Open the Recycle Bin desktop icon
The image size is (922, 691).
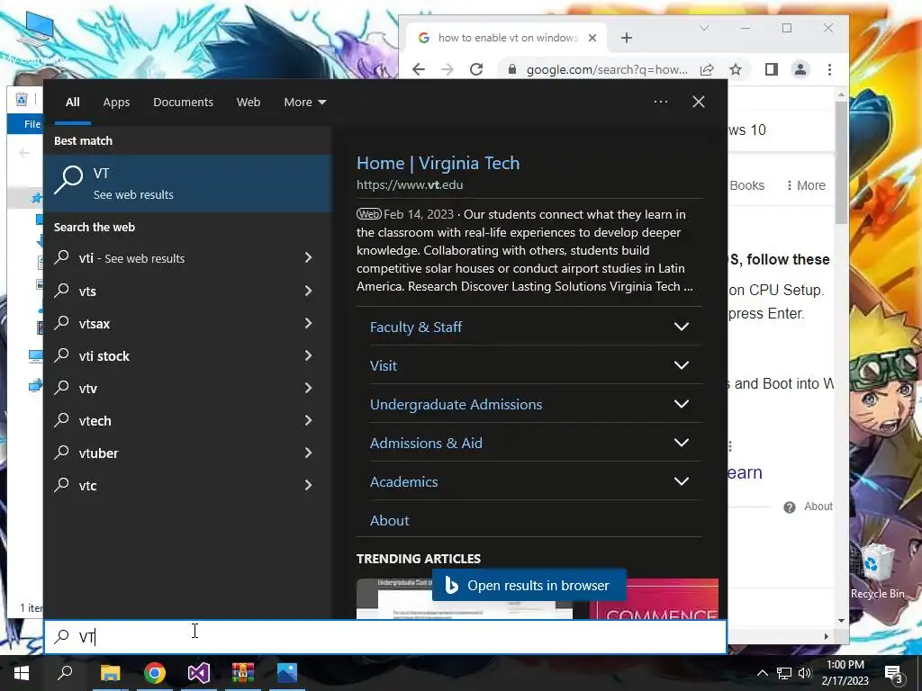[x=877, y=571]
